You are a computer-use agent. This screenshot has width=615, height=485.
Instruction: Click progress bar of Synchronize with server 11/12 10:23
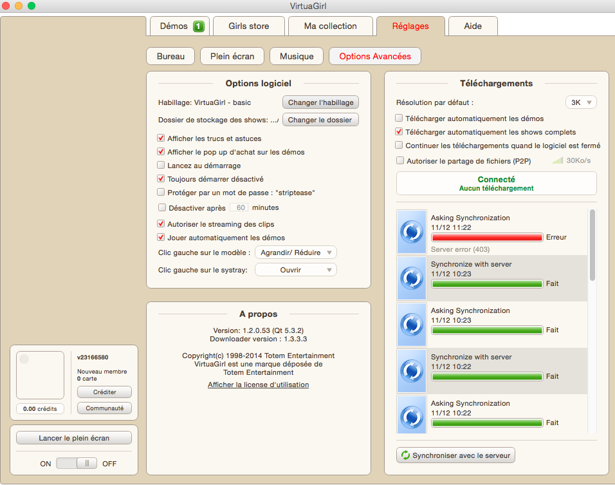click(x=487, y=283)
